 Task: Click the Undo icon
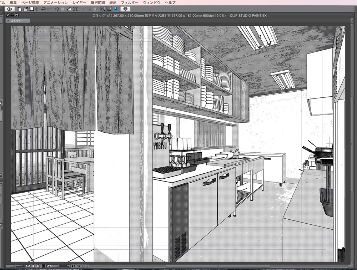(42, 9)
